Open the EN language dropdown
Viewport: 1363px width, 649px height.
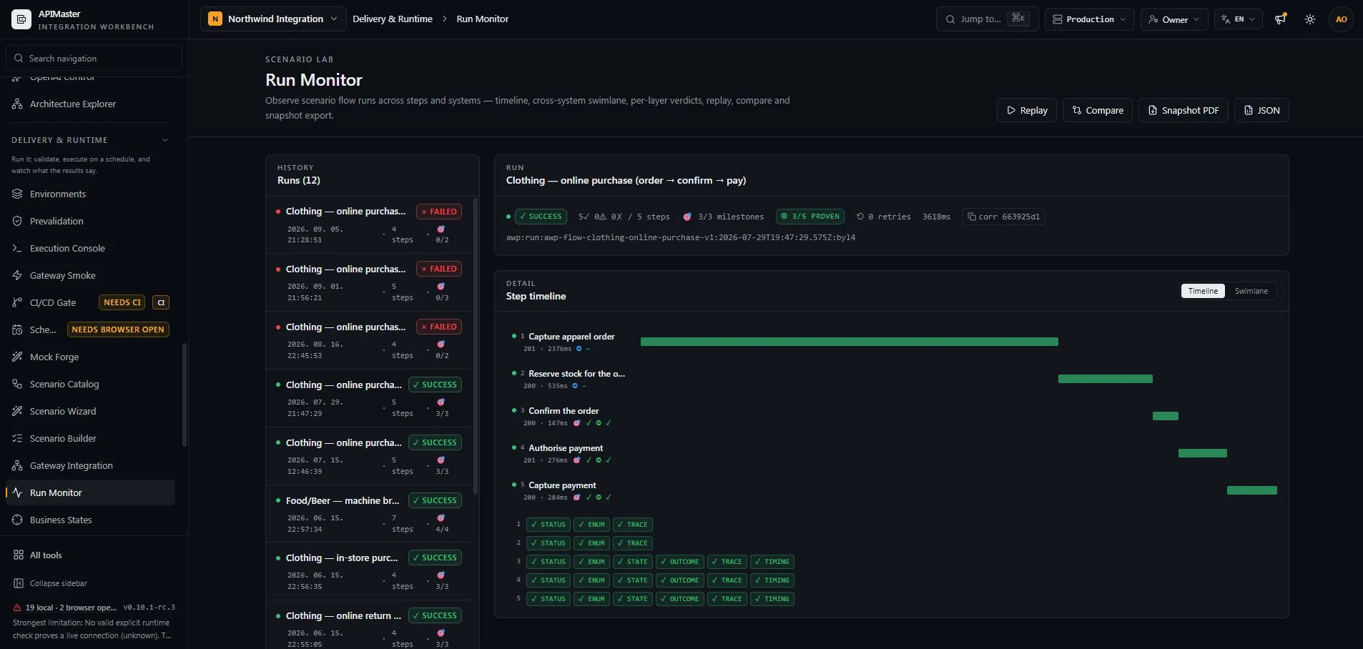pyautogui.click(x=1238, y=19)
